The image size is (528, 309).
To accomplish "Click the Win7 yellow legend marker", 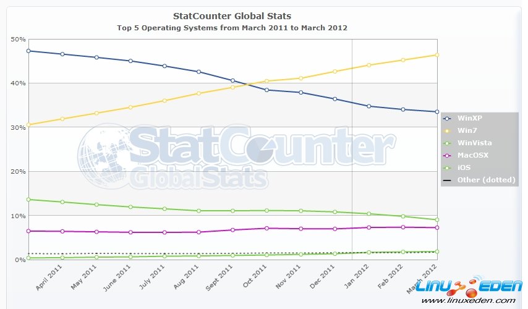I will tap(449, 130).
